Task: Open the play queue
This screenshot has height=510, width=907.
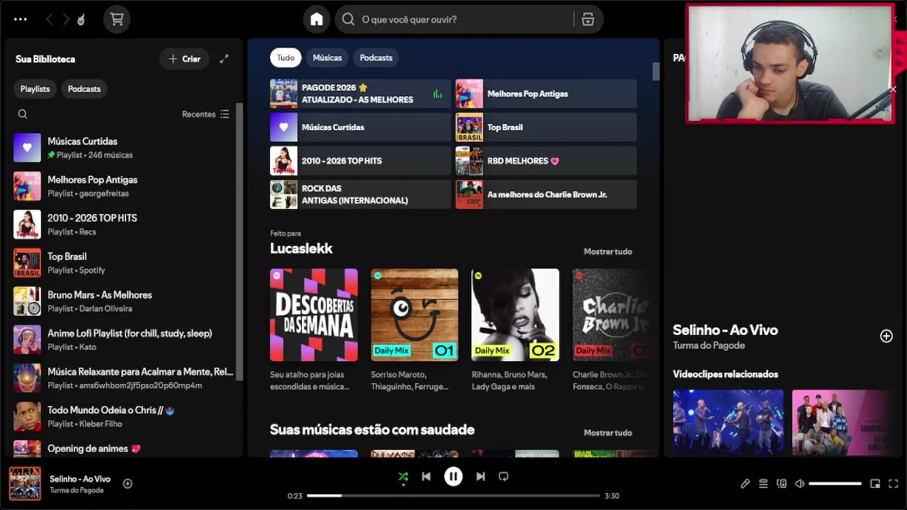Action: [763, 484]
